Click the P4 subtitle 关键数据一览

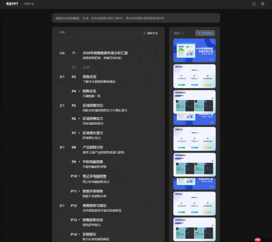[x=91, y=96]
